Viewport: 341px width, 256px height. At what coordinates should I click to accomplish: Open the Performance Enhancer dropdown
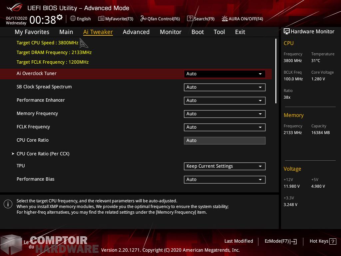pyautogui.click(x=224, y=101)
